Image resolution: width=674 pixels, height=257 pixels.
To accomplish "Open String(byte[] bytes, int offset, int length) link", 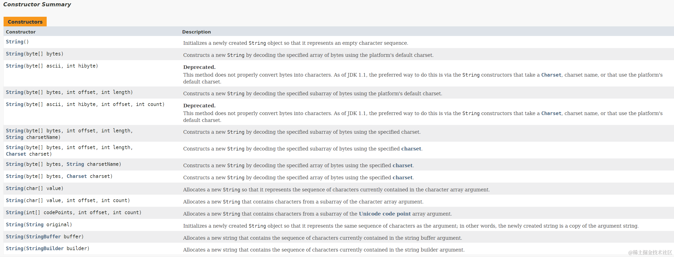I will tap(15, 92).
